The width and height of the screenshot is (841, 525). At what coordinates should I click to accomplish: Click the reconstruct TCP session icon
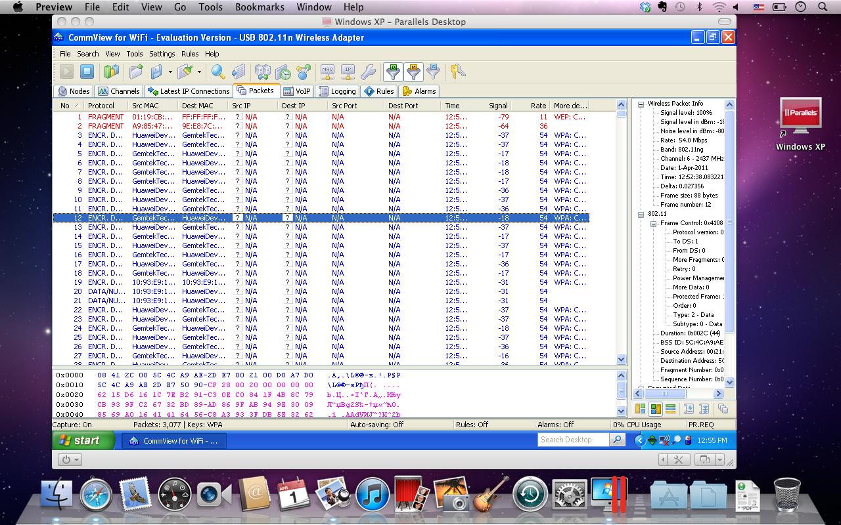[263, 72]
